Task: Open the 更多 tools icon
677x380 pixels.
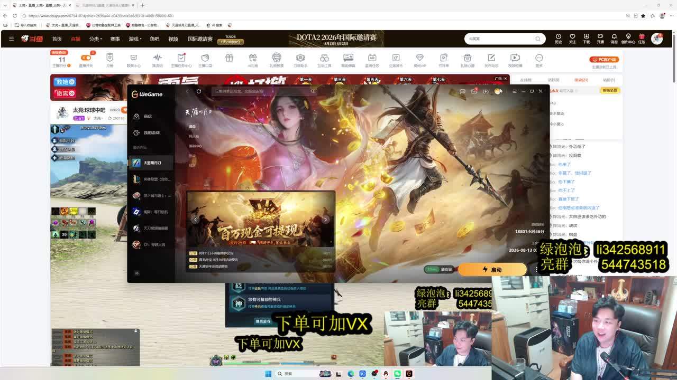Action: pyautogui.click(x=539, y=60)
